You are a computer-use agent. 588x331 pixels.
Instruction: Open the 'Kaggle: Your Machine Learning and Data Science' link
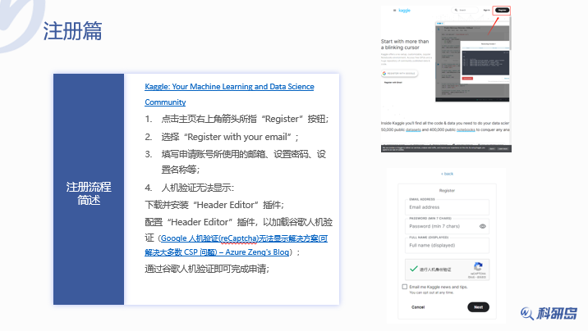point(229,94)
